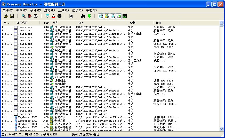Select the crosshair target window icon
The height and width of the screenshot is (138, 225).
tap(59, 16)
